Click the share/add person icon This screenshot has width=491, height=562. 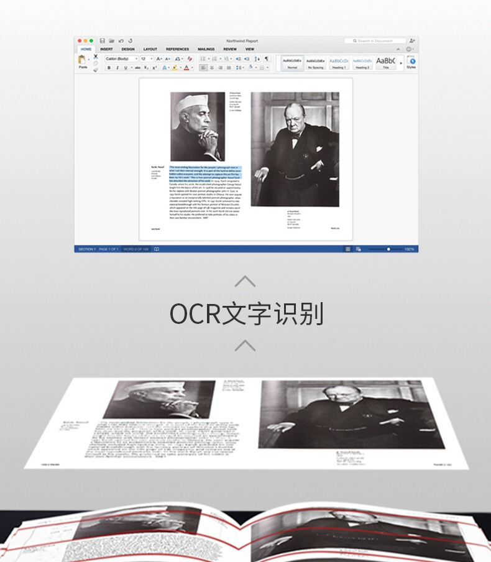pyautogui.click(x=412, y=41)
